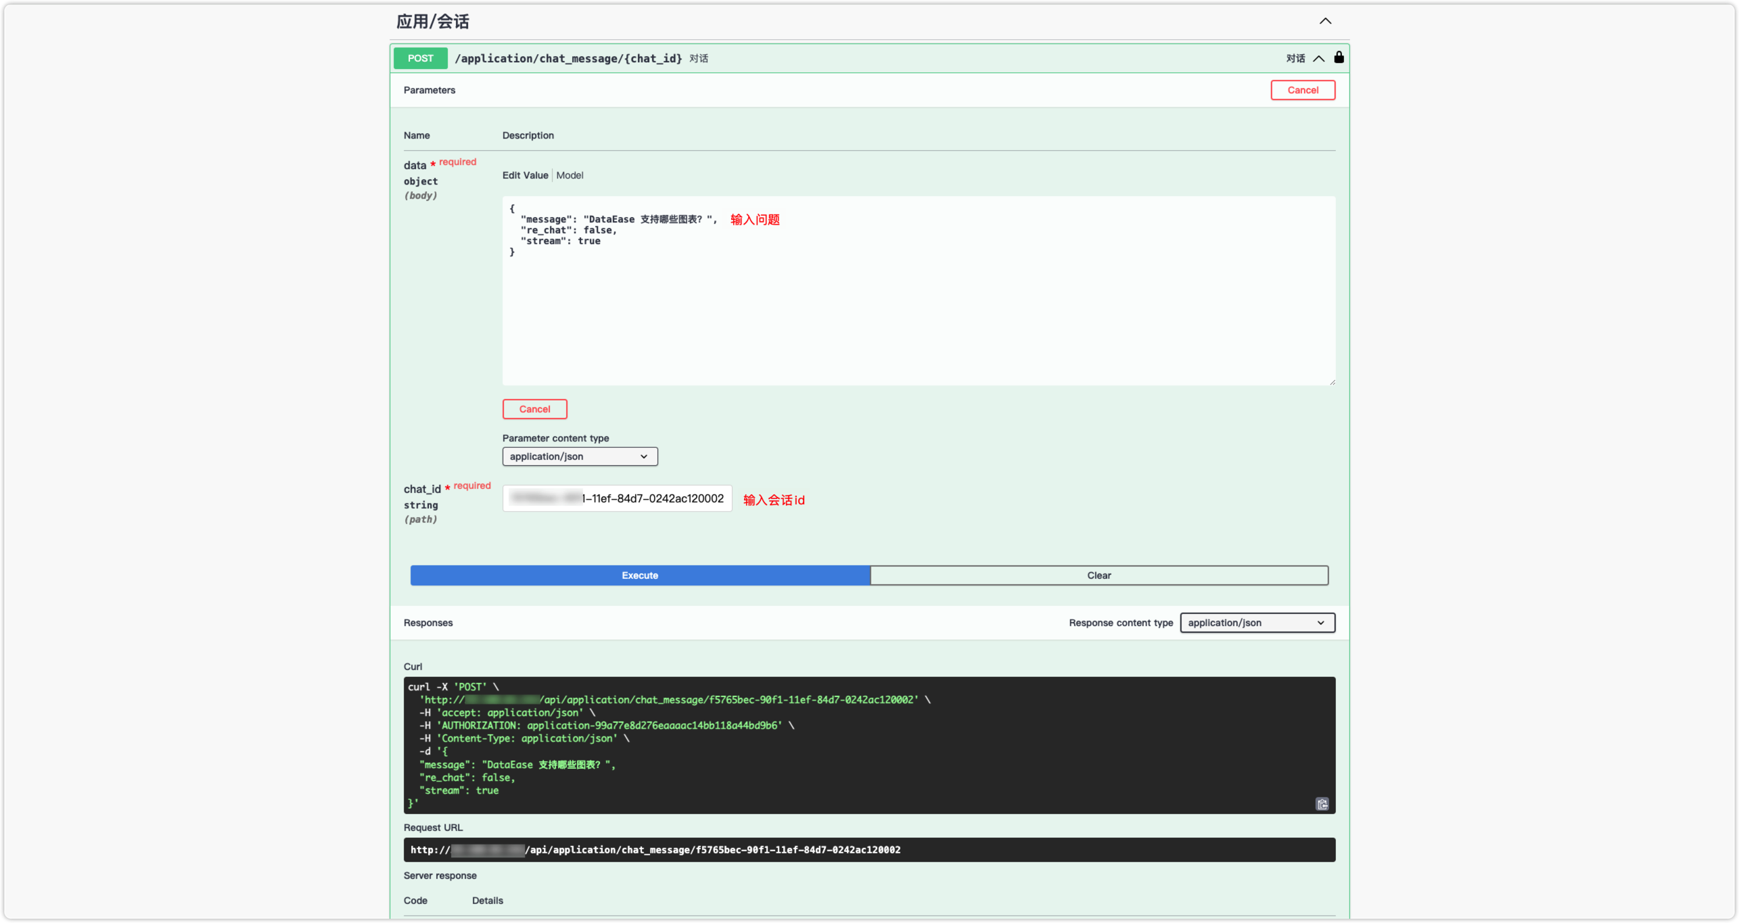Image resolution: width=1739 pixels, height=923 pixels.
Task: Click into the chat_id input field
Action: click(617, 498)
